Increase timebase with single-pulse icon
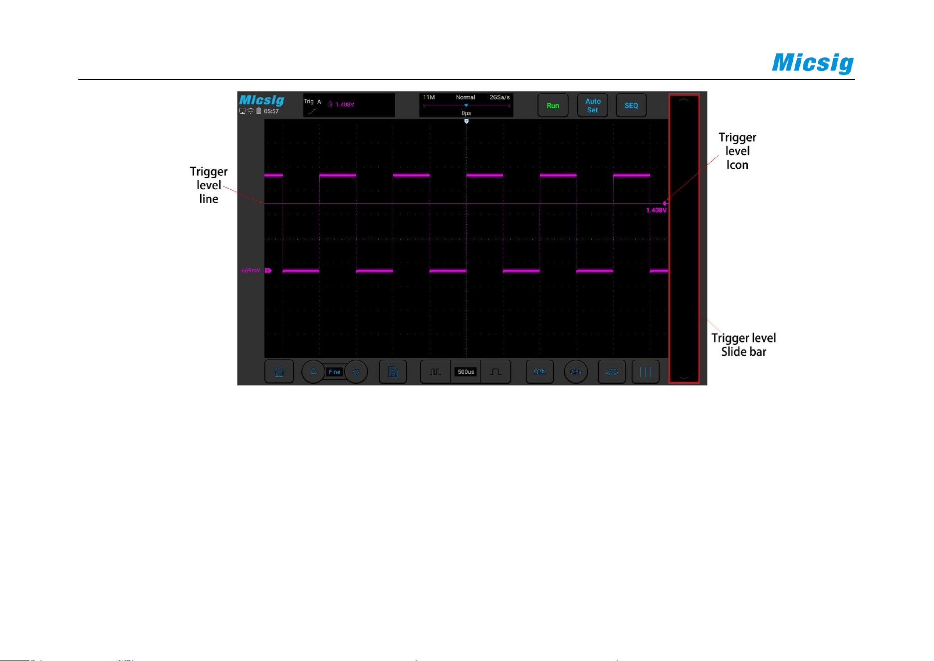Image resolution: width=934 pixels, height=661 pixels. (495, 372)
